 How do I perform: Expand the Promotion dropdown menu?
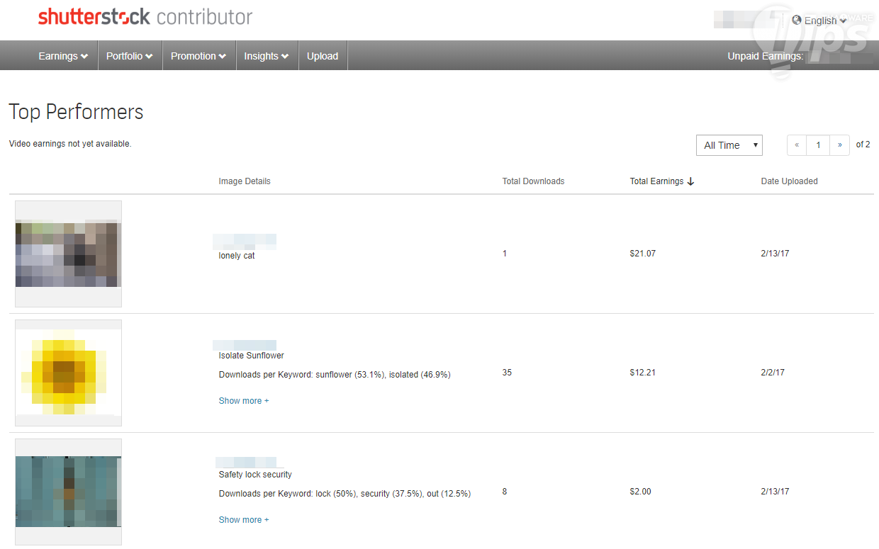pyautogui.click(x=198, y=56)
